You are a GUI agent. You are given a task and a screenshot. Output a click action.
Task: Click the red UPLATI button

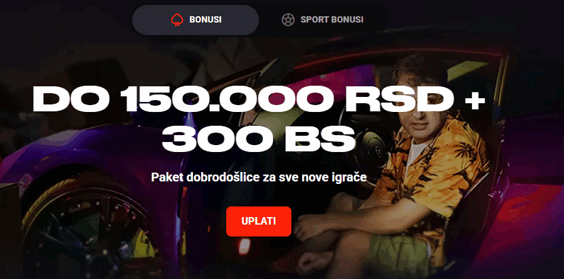click(x=259, y=221)
